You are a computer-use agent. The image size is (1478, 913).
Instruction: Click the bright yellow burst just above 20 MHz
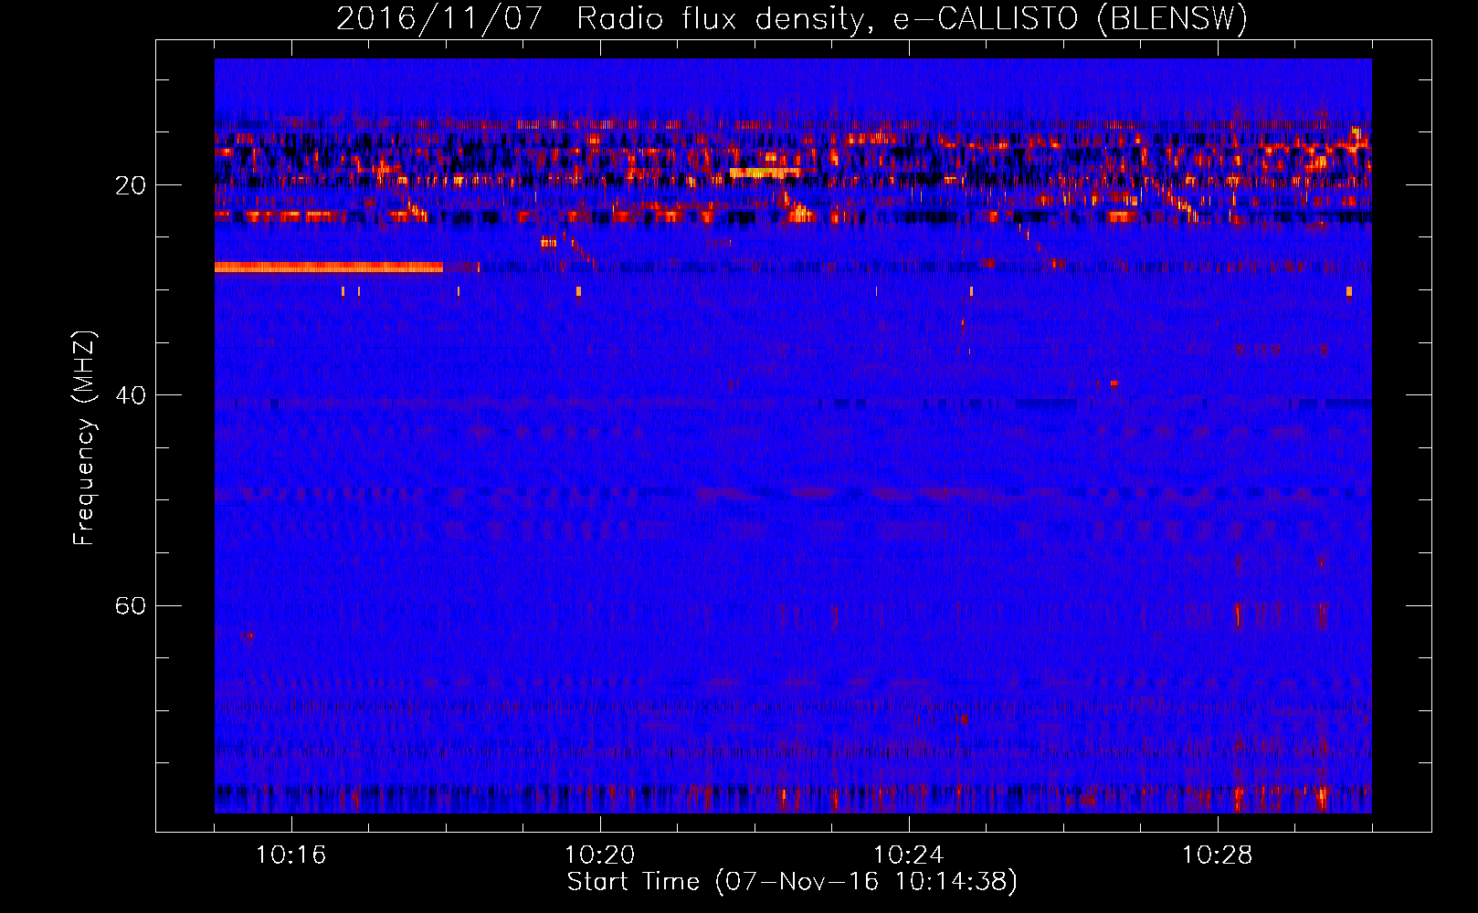765,172
